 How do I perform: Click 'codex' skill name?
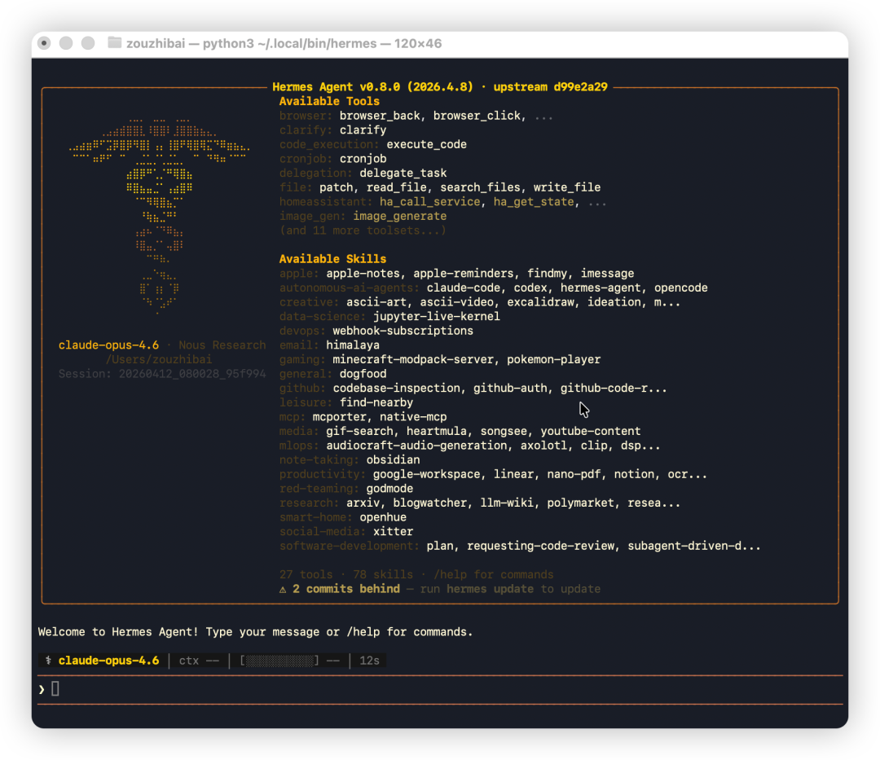pyautogui.click(x=530, y=288)
